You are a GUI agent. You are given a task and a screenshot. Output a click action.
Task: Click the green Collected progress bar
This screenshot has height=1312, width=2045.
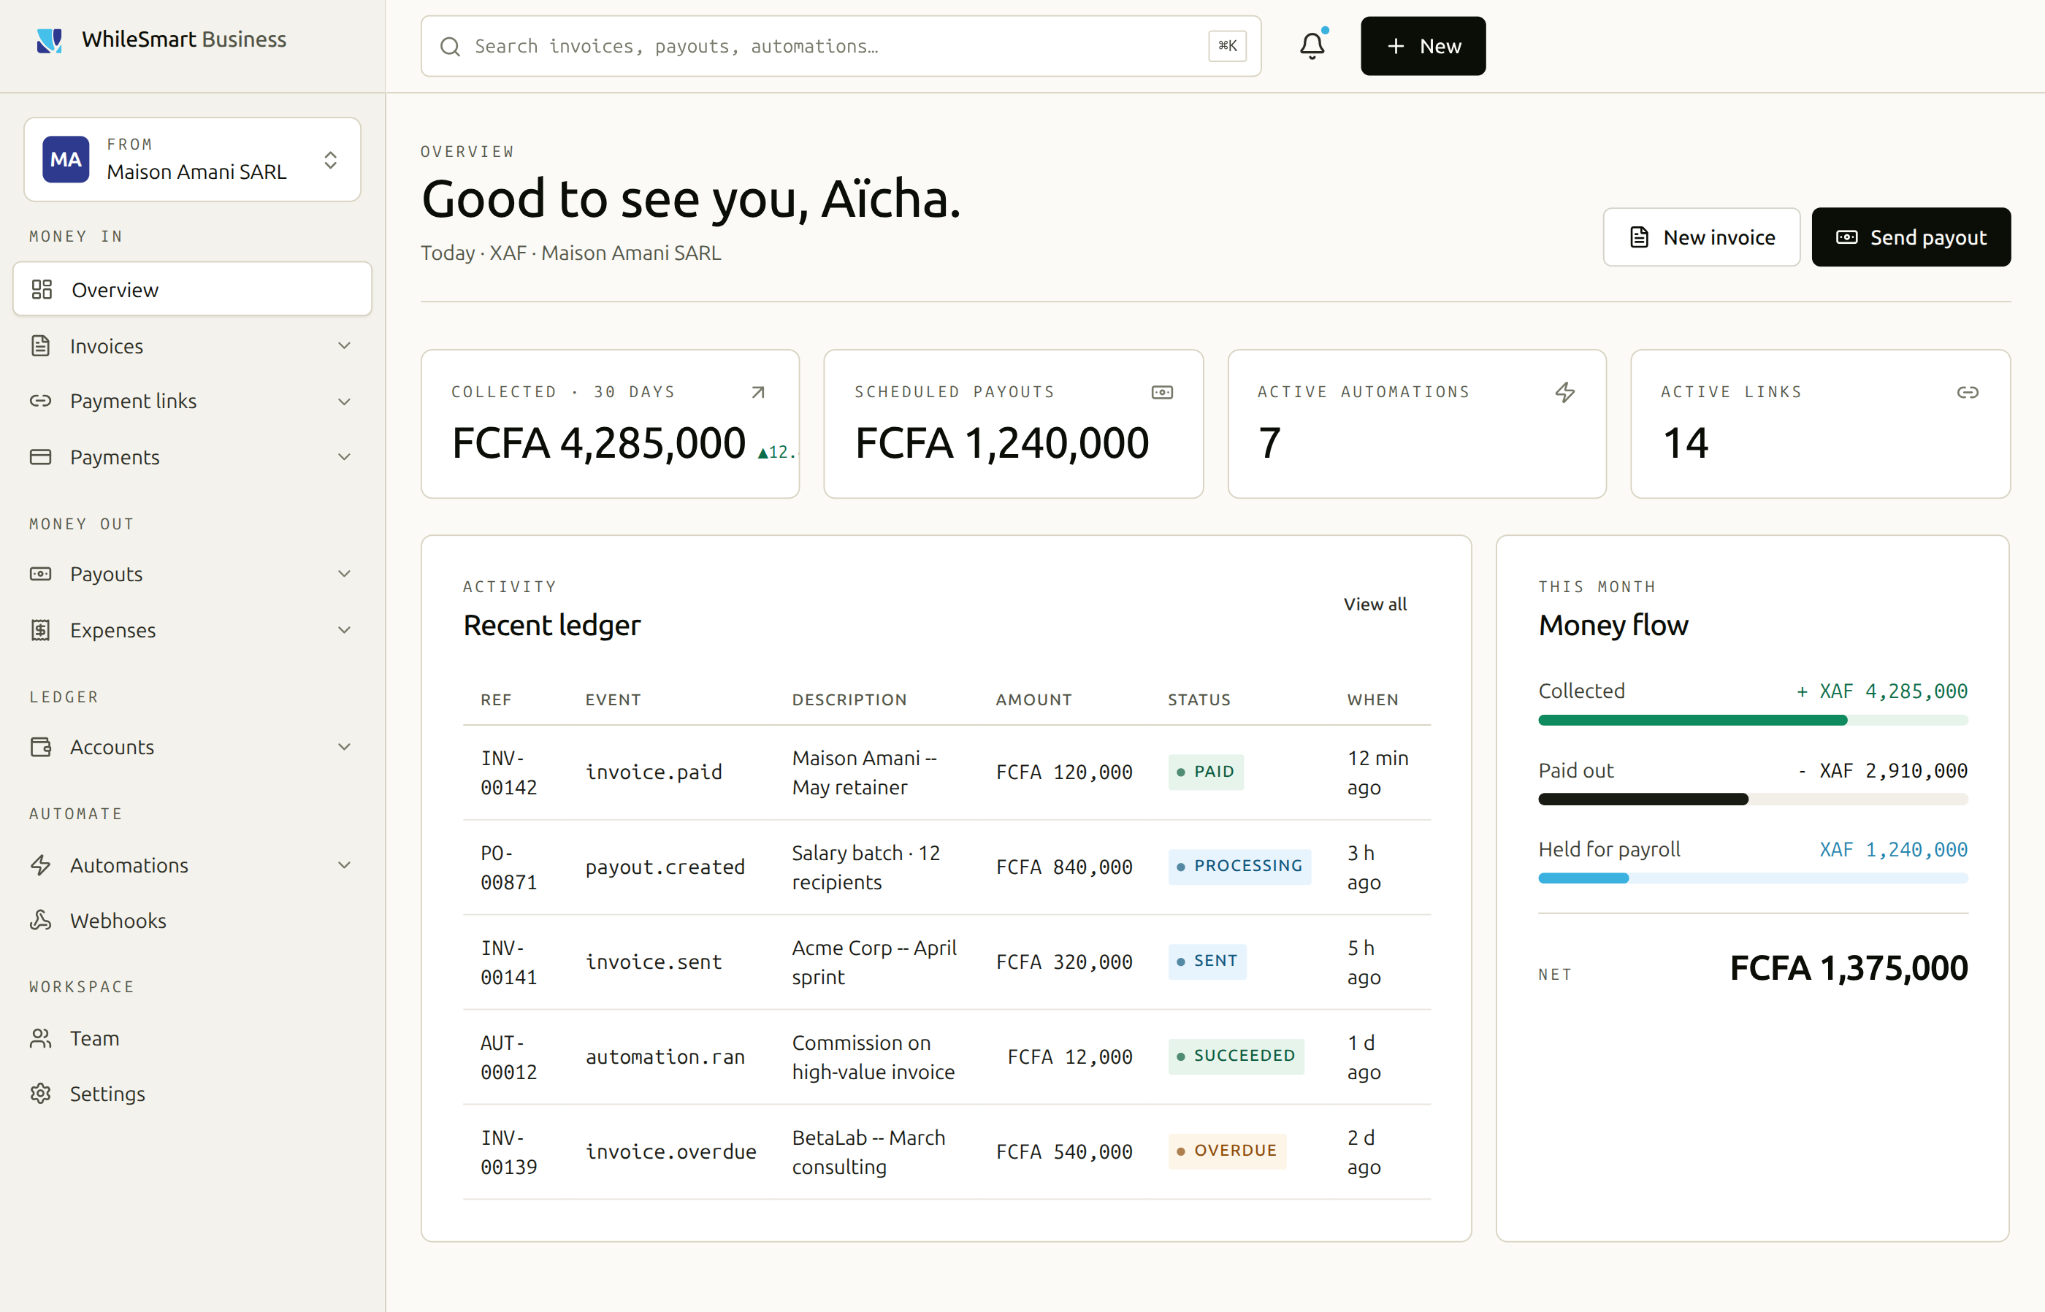point(1753,721)
